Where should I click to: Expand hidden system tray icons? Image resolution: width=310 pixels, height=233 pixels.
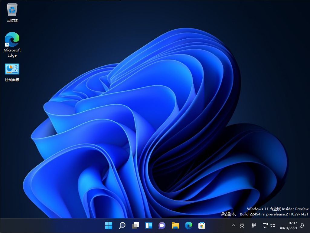(x=233, y=225)
